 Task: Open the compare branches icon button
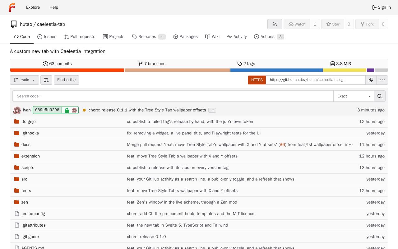coord(46,80)
